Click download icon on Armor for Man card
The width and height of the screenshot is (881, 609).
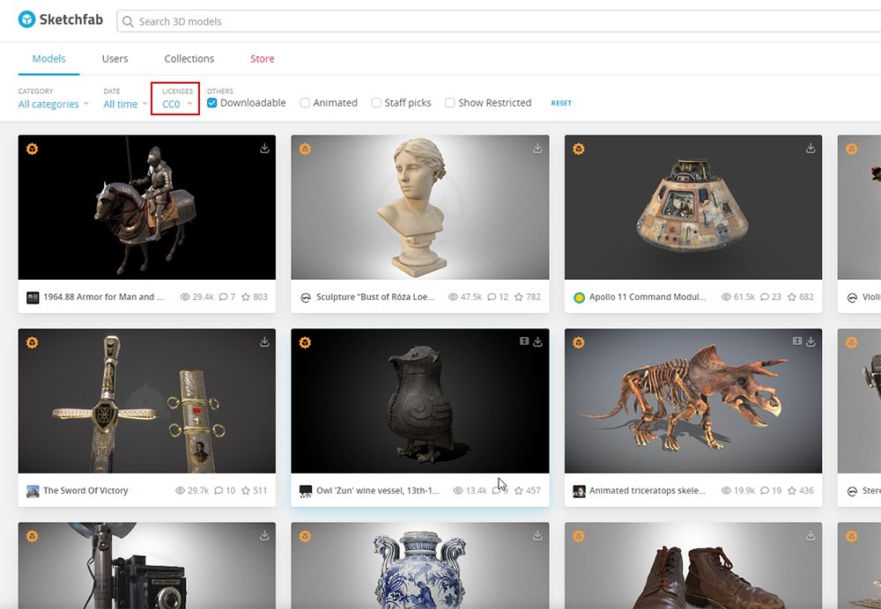pyautogui.click(x=264, y=149)
